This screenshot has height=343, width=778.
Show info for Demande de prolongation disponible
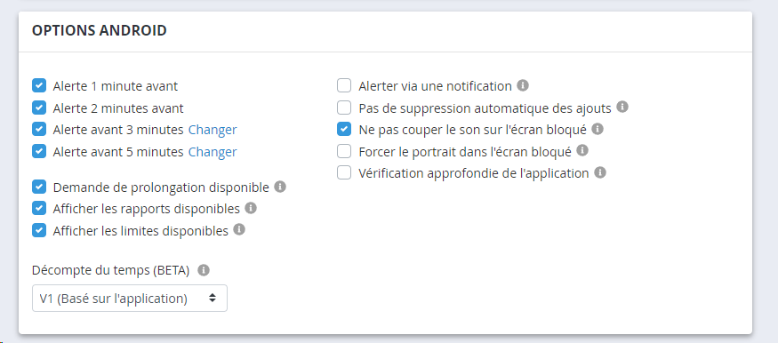(280, 187)
